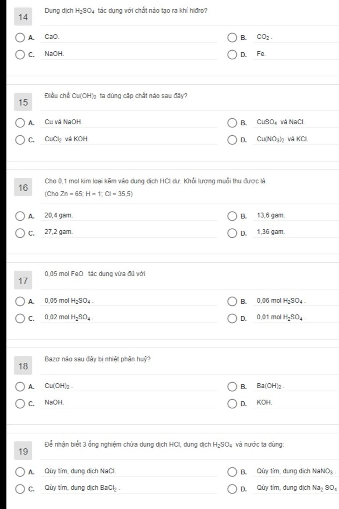
Task: Select answer C 'Quỳ tím, dung dịch BaCl2'
Action: [20, 488]
